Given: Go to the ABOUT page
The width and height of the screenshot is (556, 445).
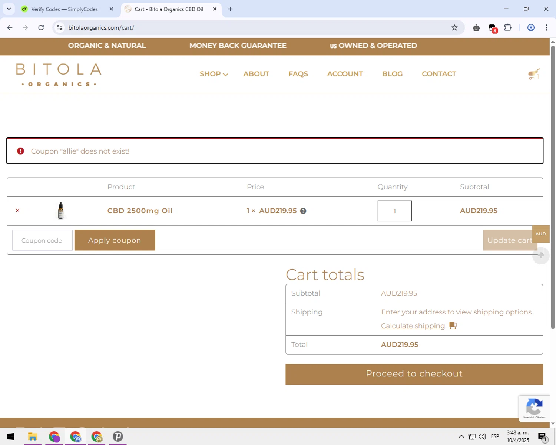Looking at the screenshot, I should [256, 74].
